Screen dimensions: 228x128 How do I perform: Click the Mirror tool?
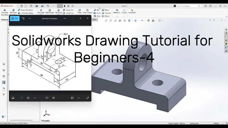coord(106,16)
